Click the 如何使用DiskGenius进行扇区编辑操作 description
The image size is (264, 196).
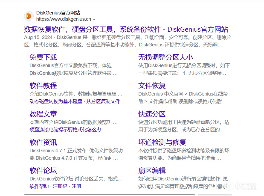(183, 182)
